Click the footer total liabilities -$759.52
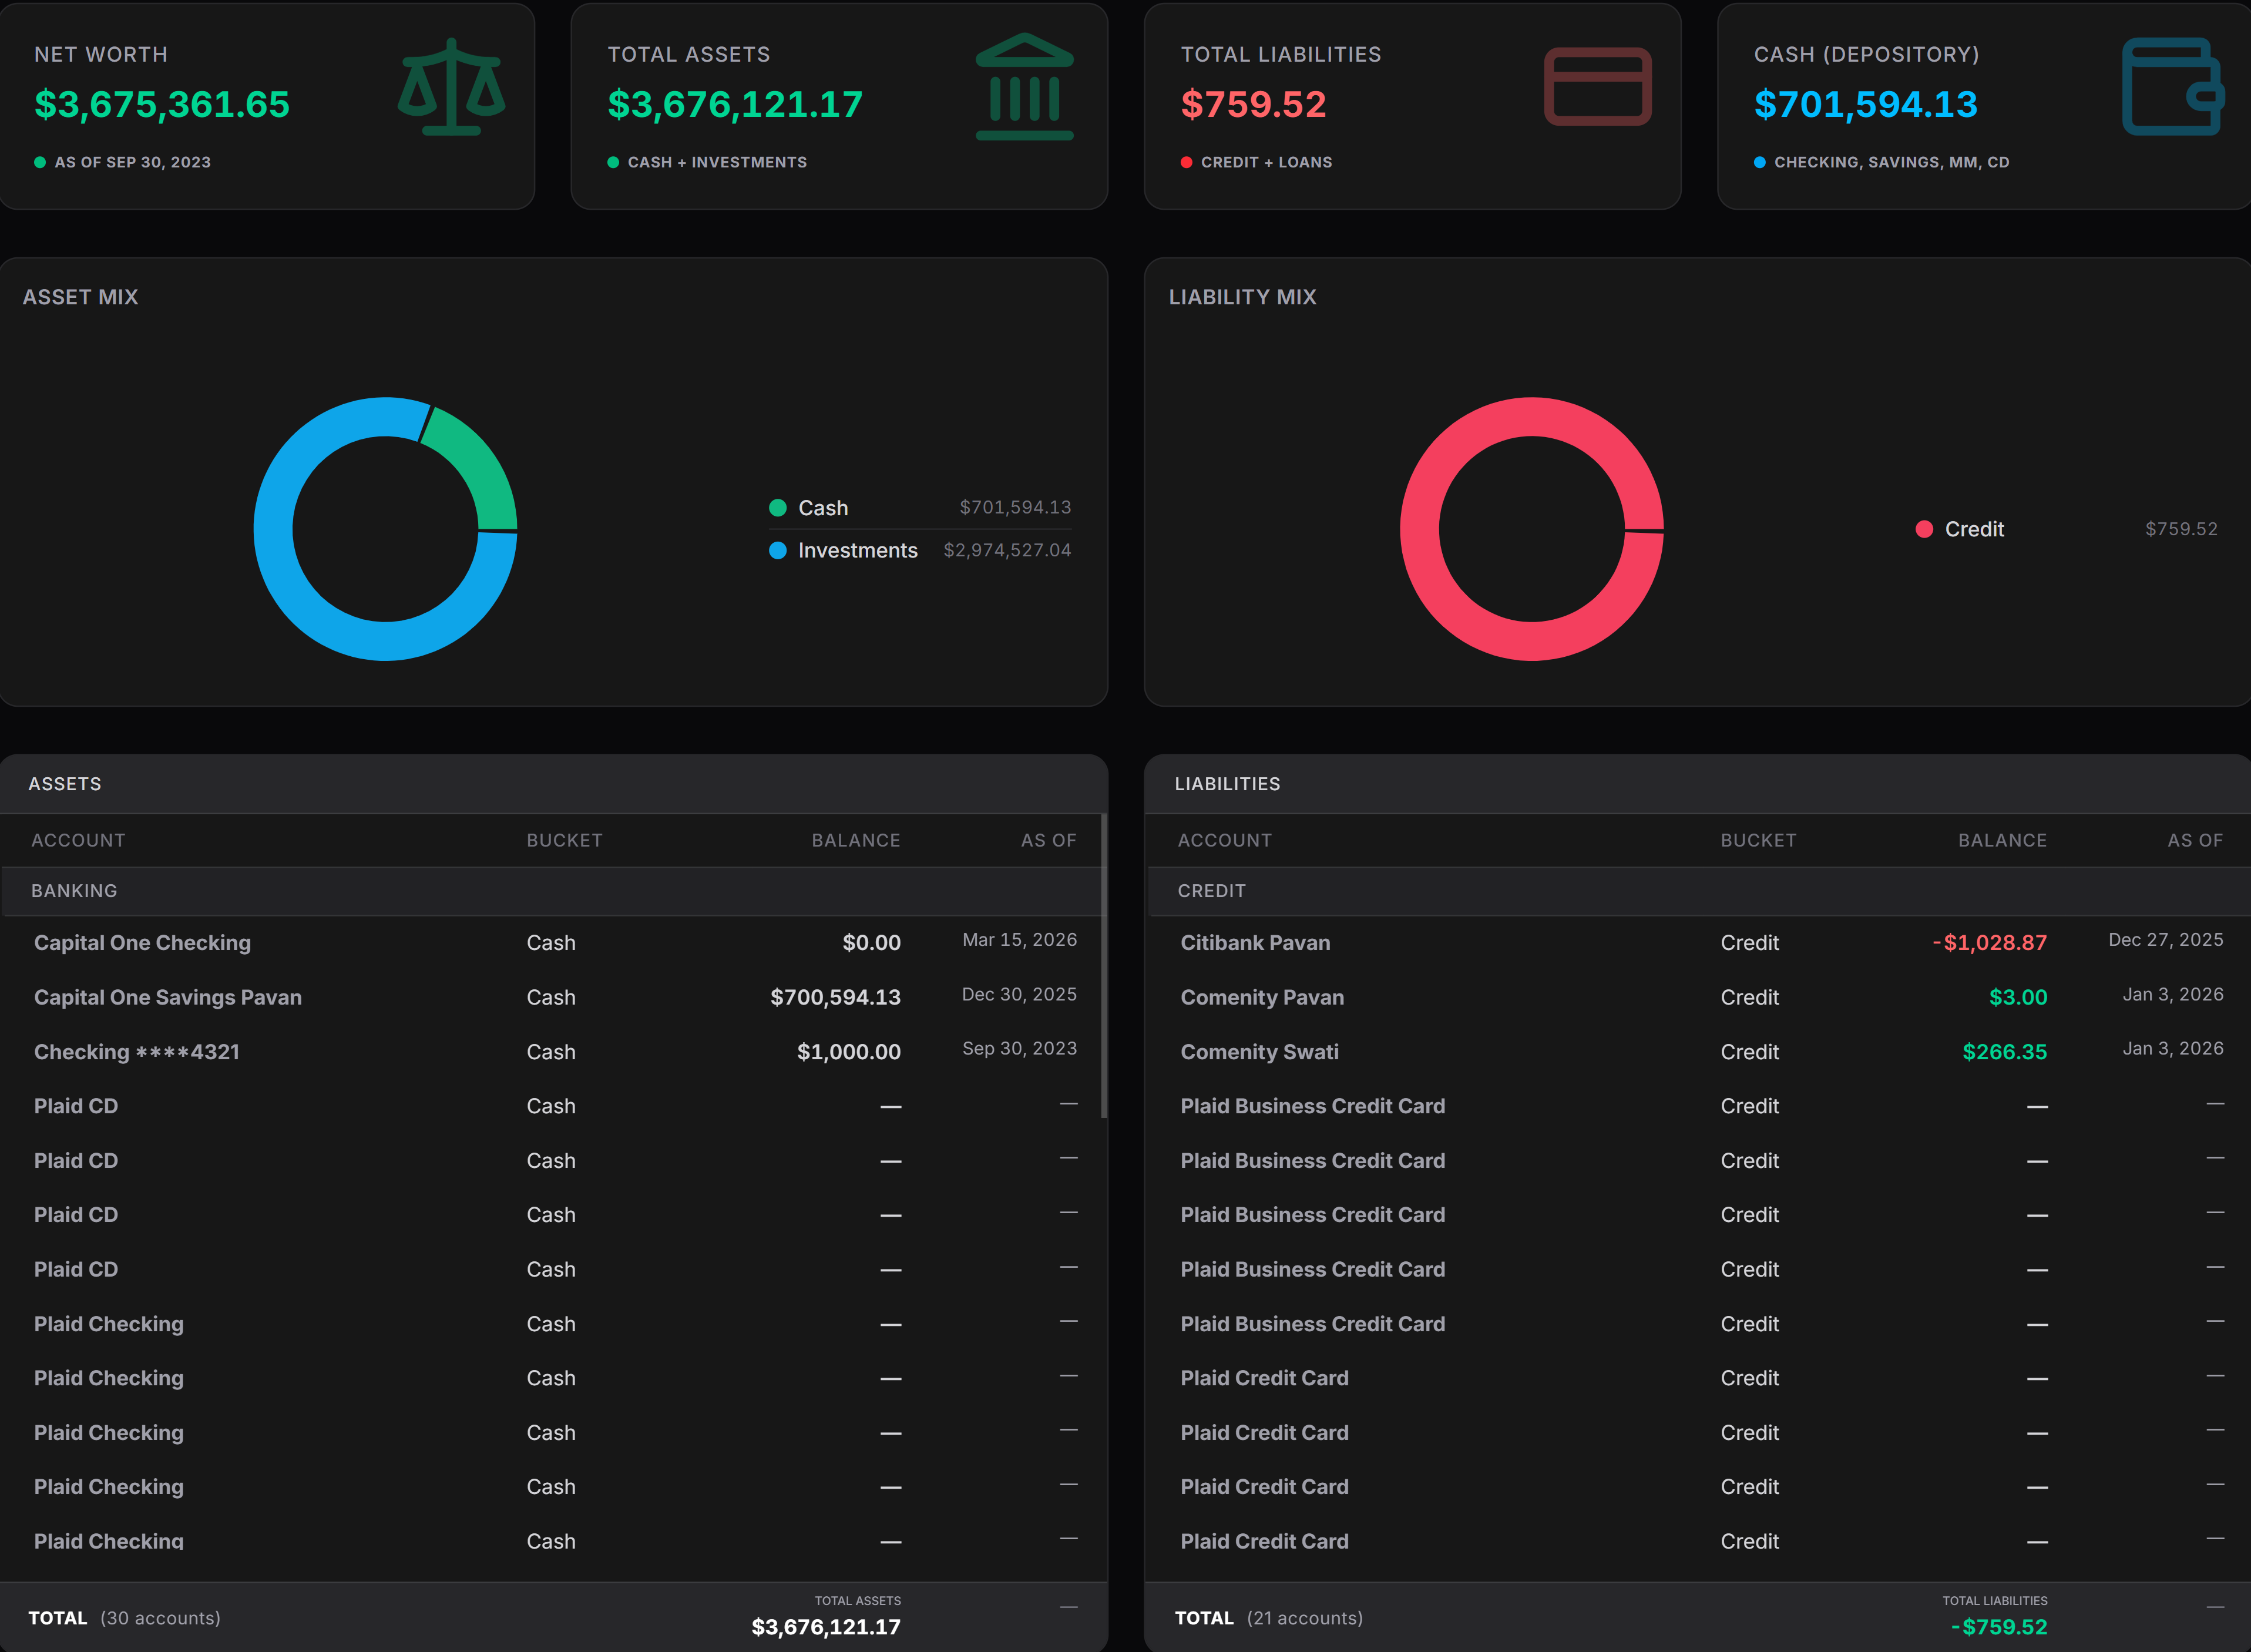The width and height of the screenshot is (2251, 1652). pyautogui.click(x=1999, y=1627)
